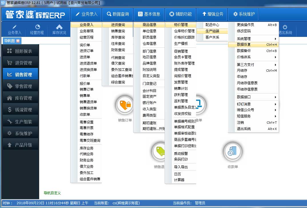Image resolution: width=307 pixels, height=208 pixels.
Task: Click the 销售订单 round icon
Action: [125, 105]
